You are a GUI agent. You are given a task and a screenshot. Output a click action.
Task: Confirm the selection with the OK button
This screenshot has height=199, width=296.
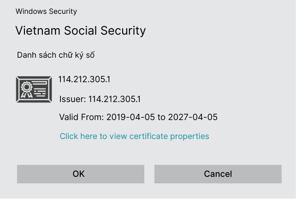(81, 174)
